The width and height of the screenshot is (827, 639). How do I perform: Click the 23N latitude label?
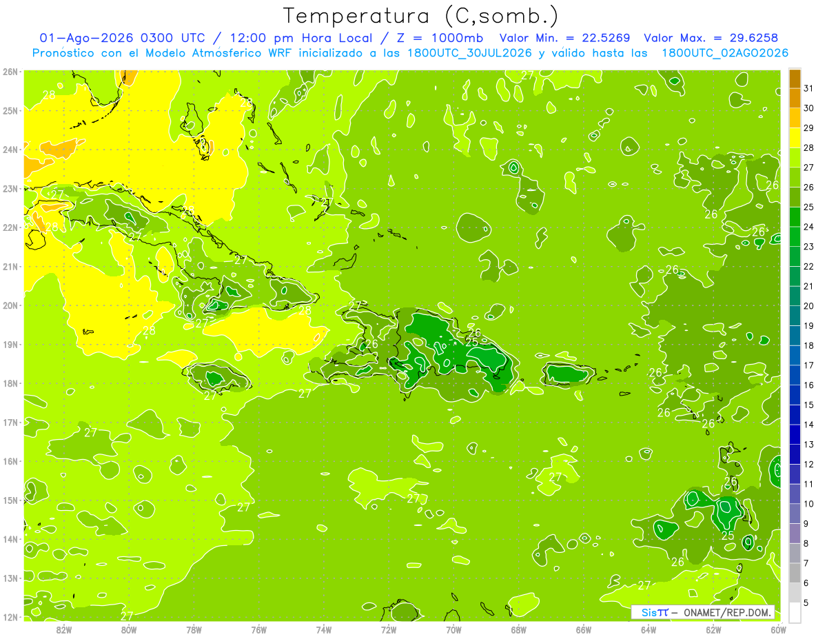click(x=10, y=188)
